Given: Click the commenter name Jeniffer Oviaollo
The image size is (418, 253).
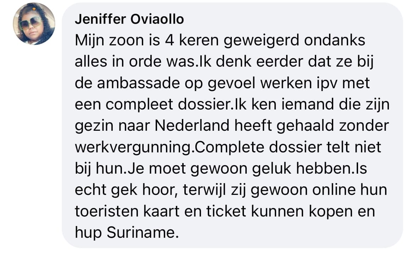Looking at the screenshot, I should click(129, 19).
